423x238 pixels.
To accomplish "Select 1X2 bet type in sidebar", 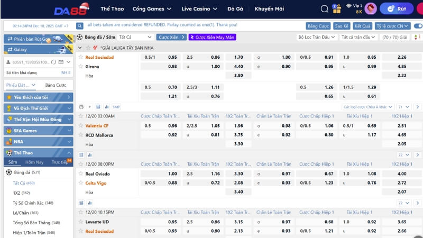I will [x=21, y=193].
